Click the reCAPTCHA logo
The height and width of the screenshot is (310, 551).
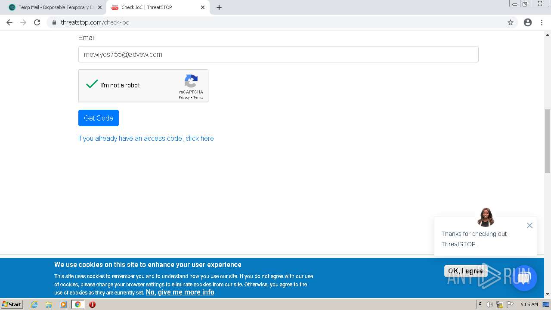pos(191,81)
